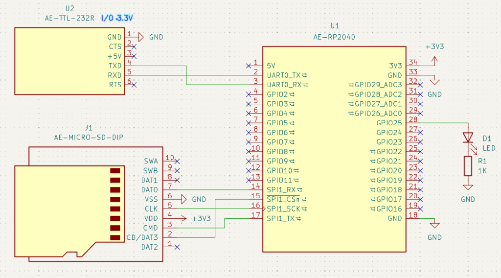Click the AE-RP2040 value label
The width and height of the screenshot is (501, 278).
[x=334, y=37]
